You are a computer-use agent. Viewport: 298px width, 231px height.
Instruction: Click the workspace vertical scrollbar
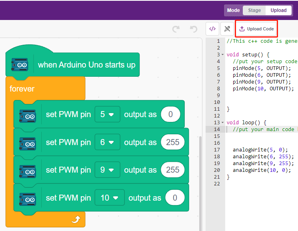point(200,183)
